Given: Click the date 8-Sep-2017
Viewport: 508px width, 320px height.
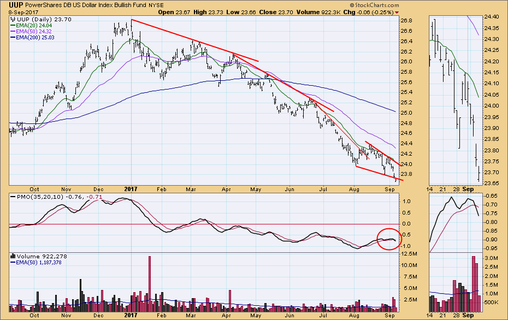Looking at the screenshot, I should pos(23,13).
